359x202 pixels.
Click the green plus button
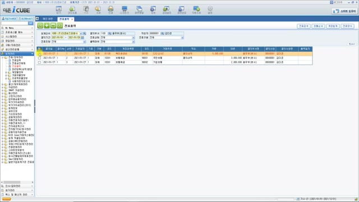[47, 26]
